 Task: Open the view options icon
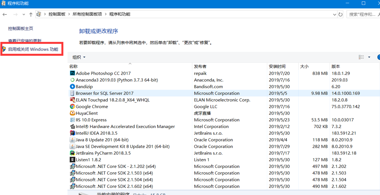click(x=361, y=57)
